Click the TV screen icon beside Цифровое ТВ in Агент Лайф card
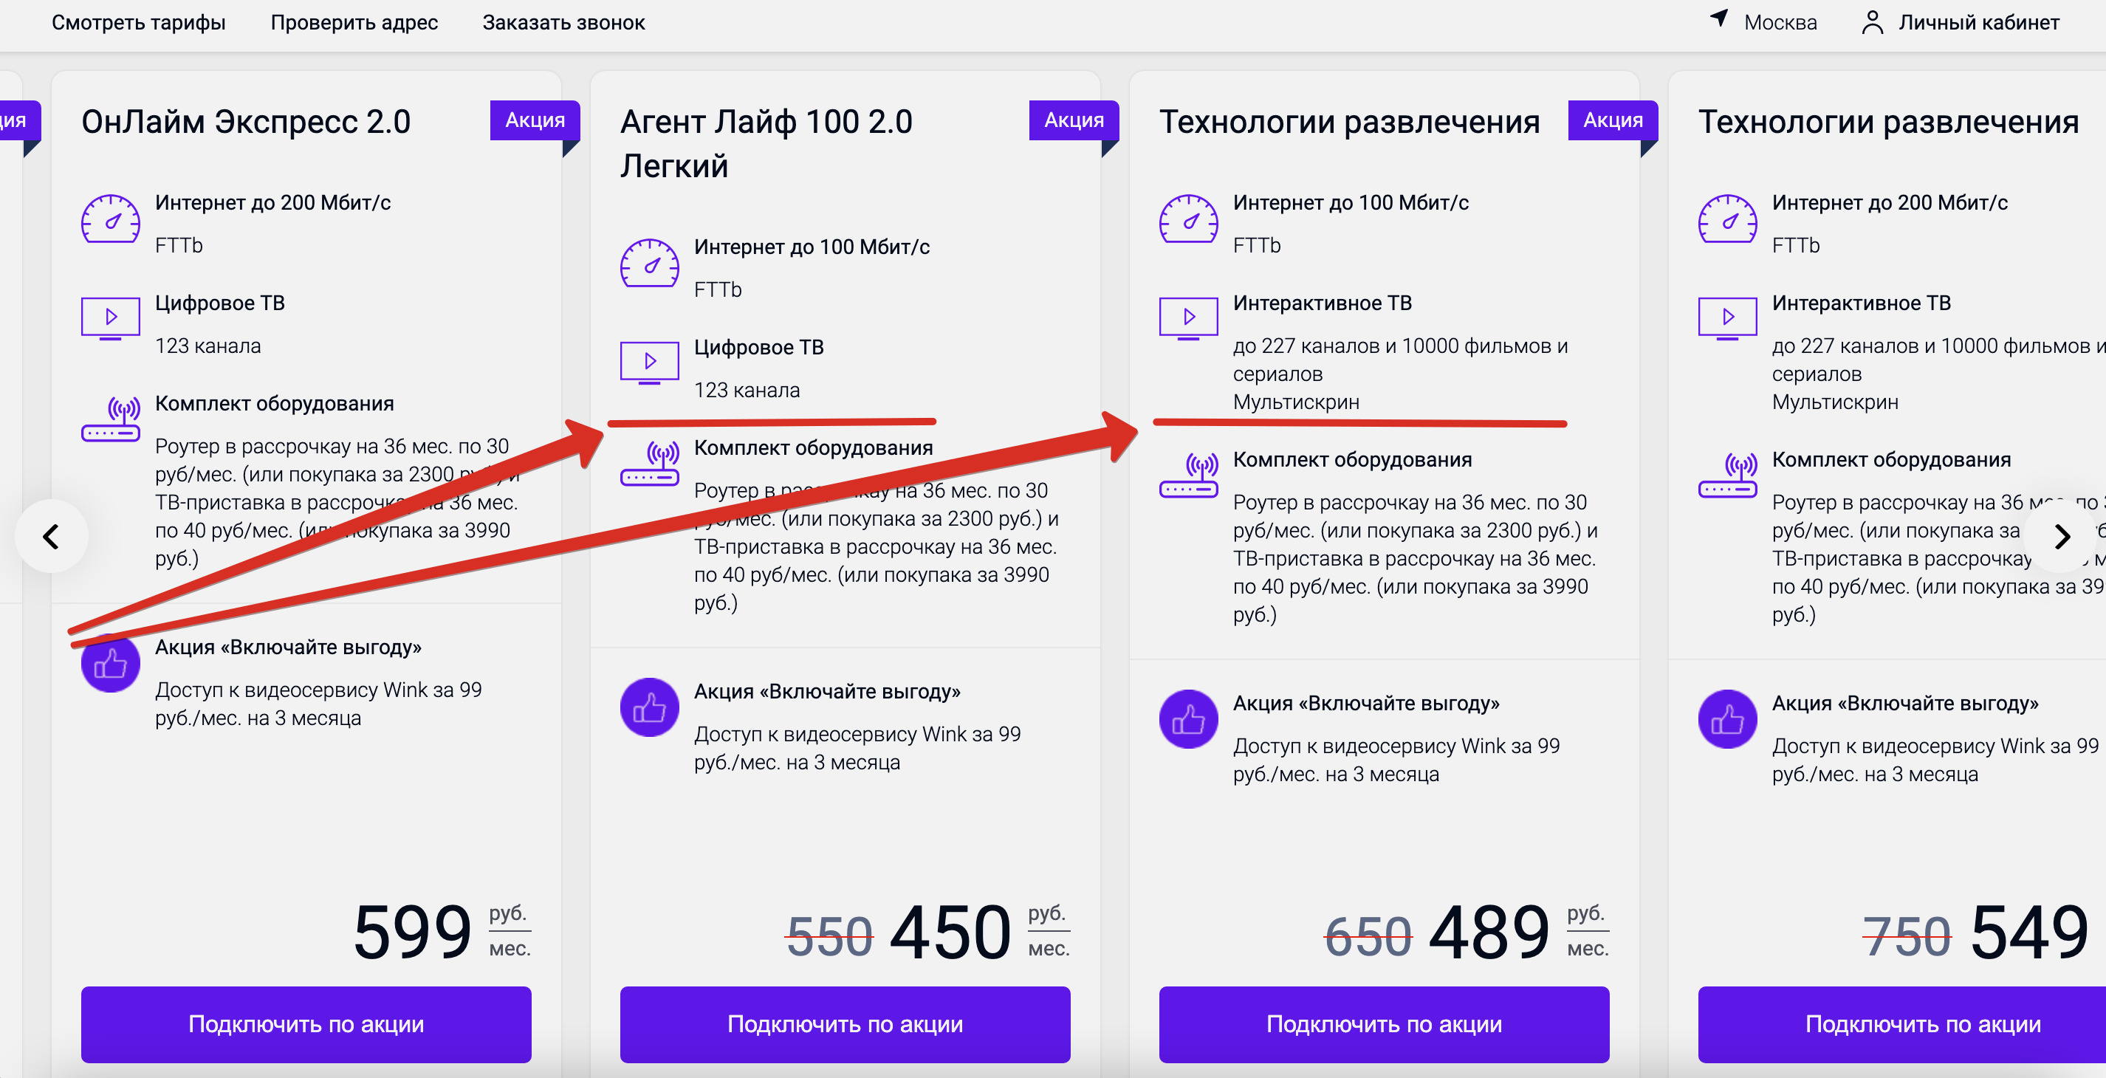 pyautogui.click(x=649, y=362)
